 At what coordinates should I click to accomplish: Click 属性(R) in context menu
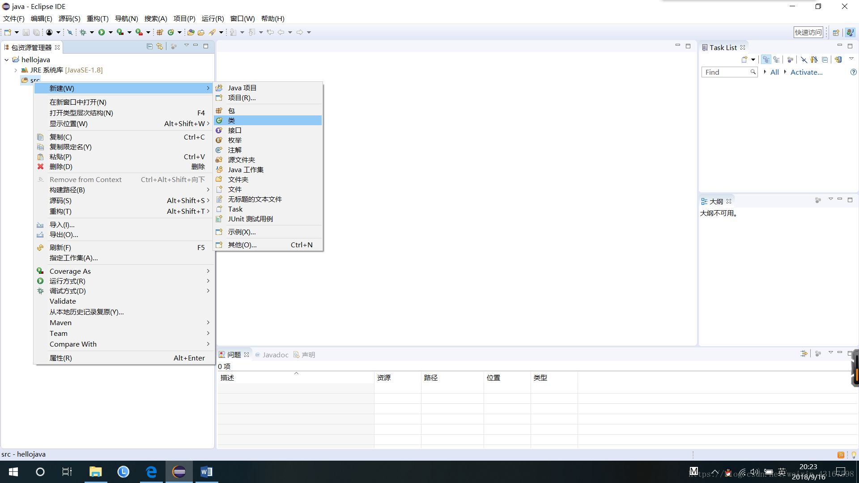click(x=124, y=358)
